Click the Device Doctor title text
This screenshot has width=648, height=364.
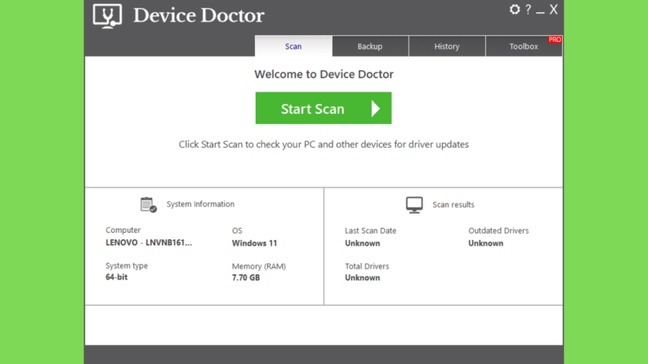point(199,16)
